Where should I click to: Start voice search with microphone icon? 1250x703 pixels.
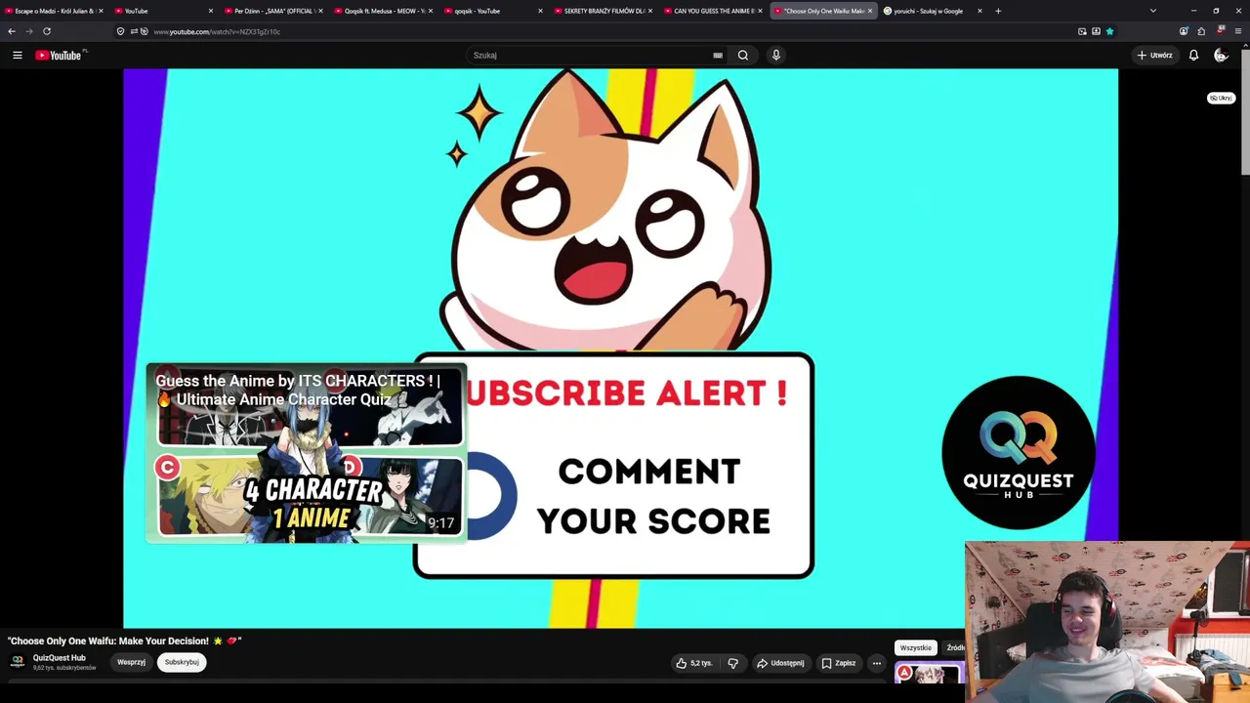pyautogui.click(x=776, y=56)
